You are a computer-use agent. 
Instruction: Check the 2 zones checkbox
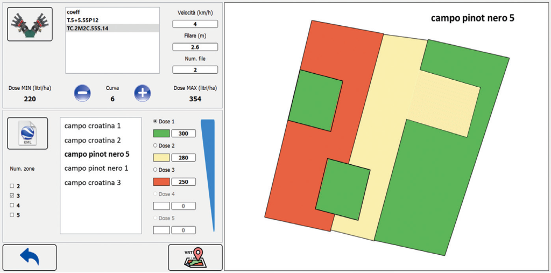(12, 186)
